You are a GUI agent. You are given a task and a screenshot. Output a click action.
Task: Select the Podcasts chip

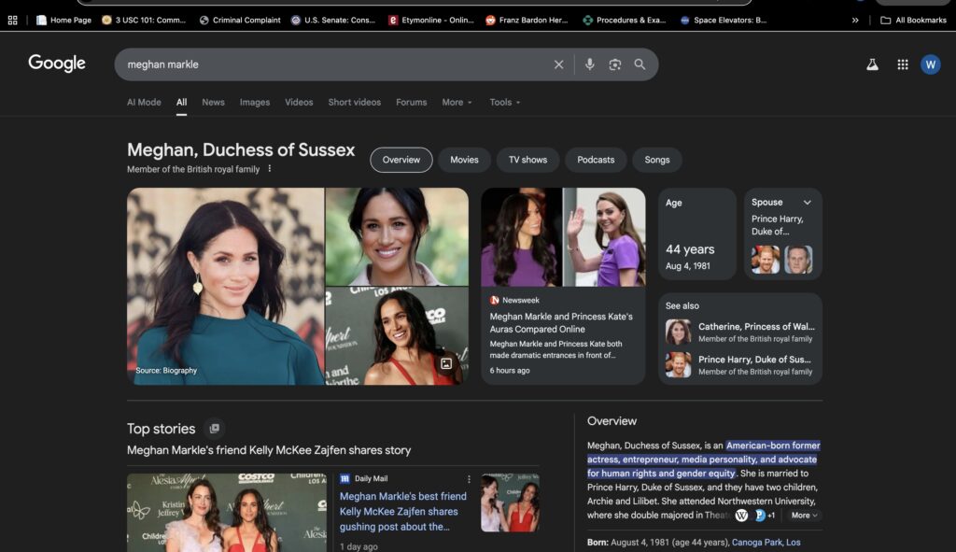tap(595, 160)
